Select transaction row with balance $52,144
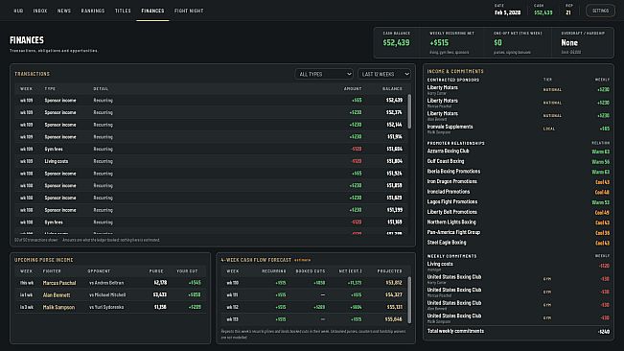The height and width of the screenshot is (351, 624). [x=211, y=125]
